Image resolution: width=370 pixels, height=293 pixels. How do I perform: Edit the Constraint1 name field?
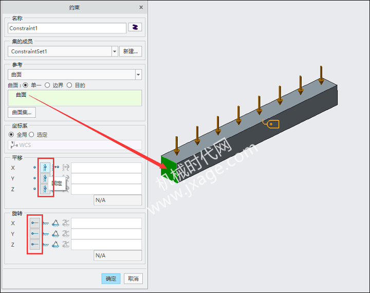tap(67, 28)
